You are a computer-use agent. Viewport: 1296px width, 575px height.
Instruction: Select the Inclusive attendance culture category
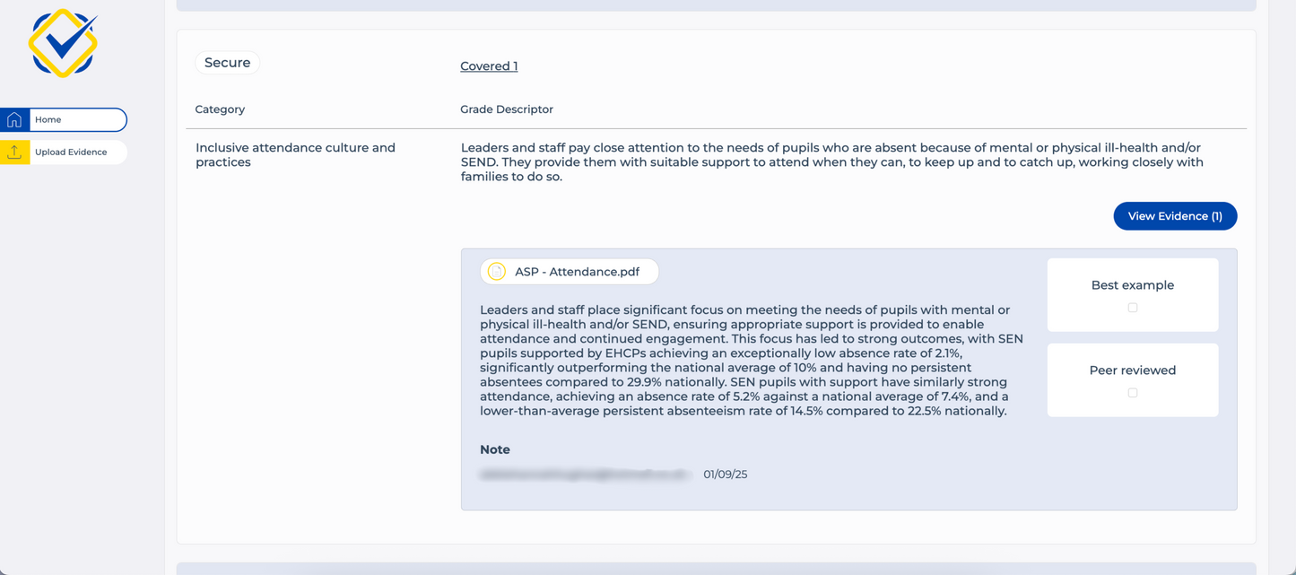tap(295, 154)
